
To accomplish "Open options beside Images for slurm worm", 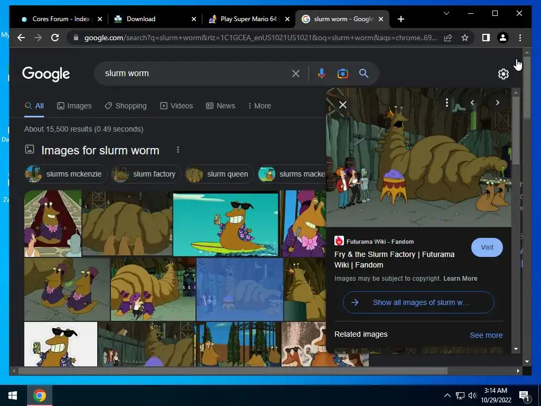I will pyautogui.click(x=178, y=150).
